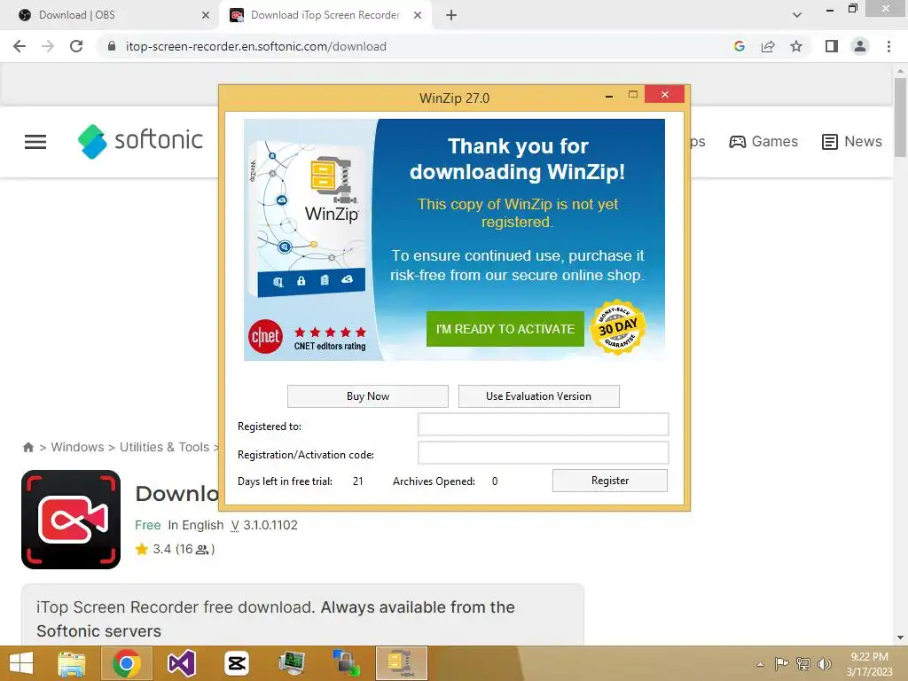Click the CNET logo badge

click(x=265, y=336)
